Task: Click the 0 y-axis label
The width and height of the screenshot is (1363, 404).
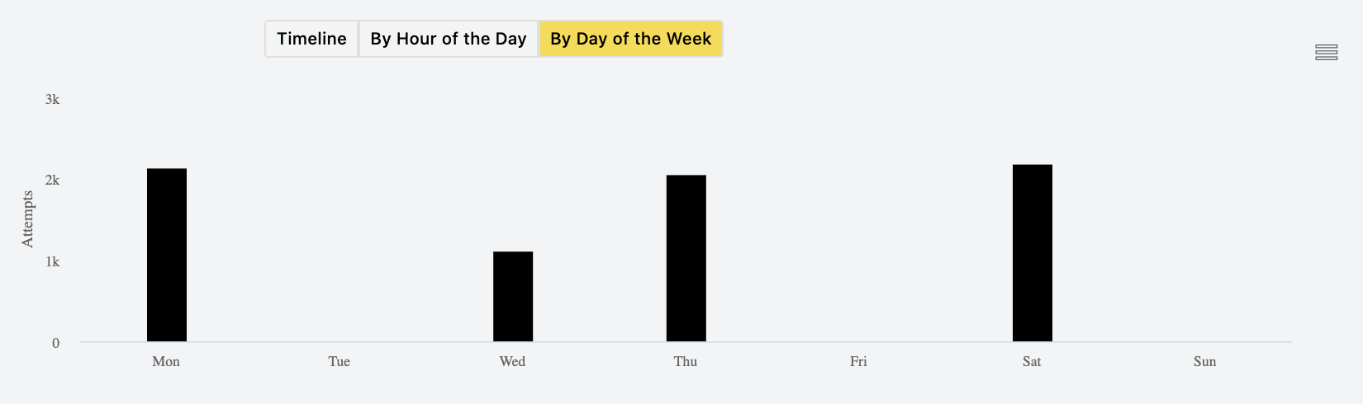Action: pyautogui.click(x=56, y=343)
